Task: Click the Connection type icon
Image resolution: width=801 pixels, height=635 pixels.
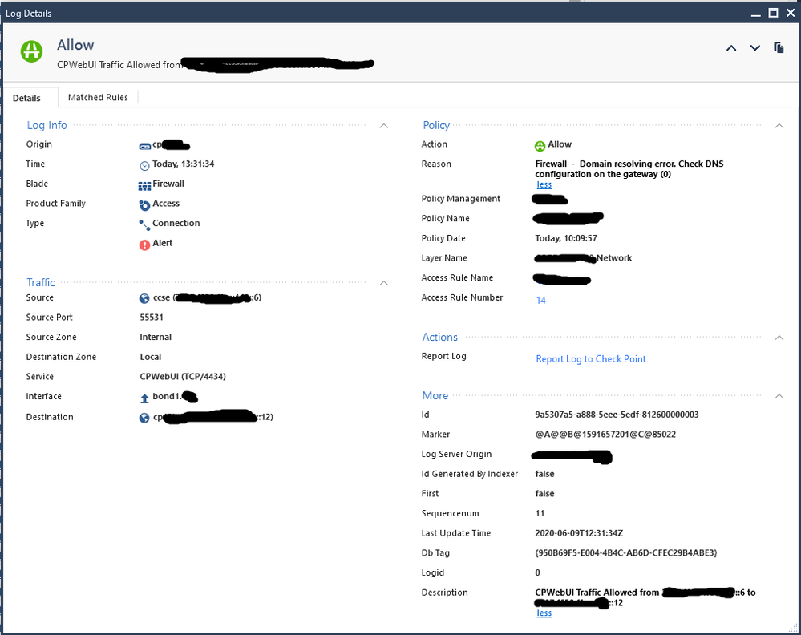Action: pyautogui.click(x=144, y=224)
